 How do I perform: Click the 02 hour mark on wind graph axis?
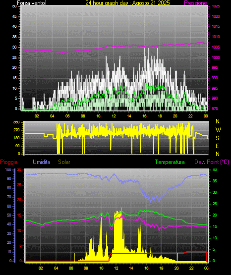click(x=37, y=116)
